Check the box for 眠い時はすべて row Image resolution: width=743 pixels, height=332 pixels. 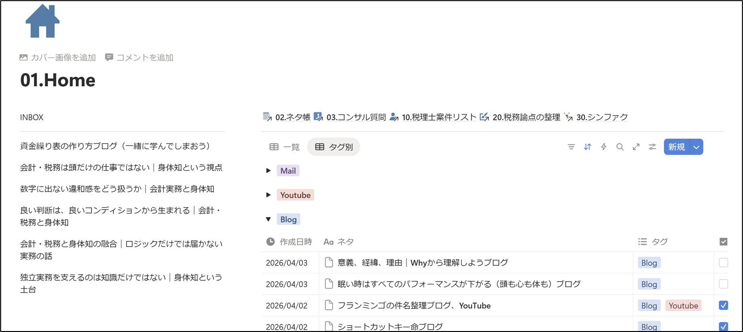click(723, 284)
